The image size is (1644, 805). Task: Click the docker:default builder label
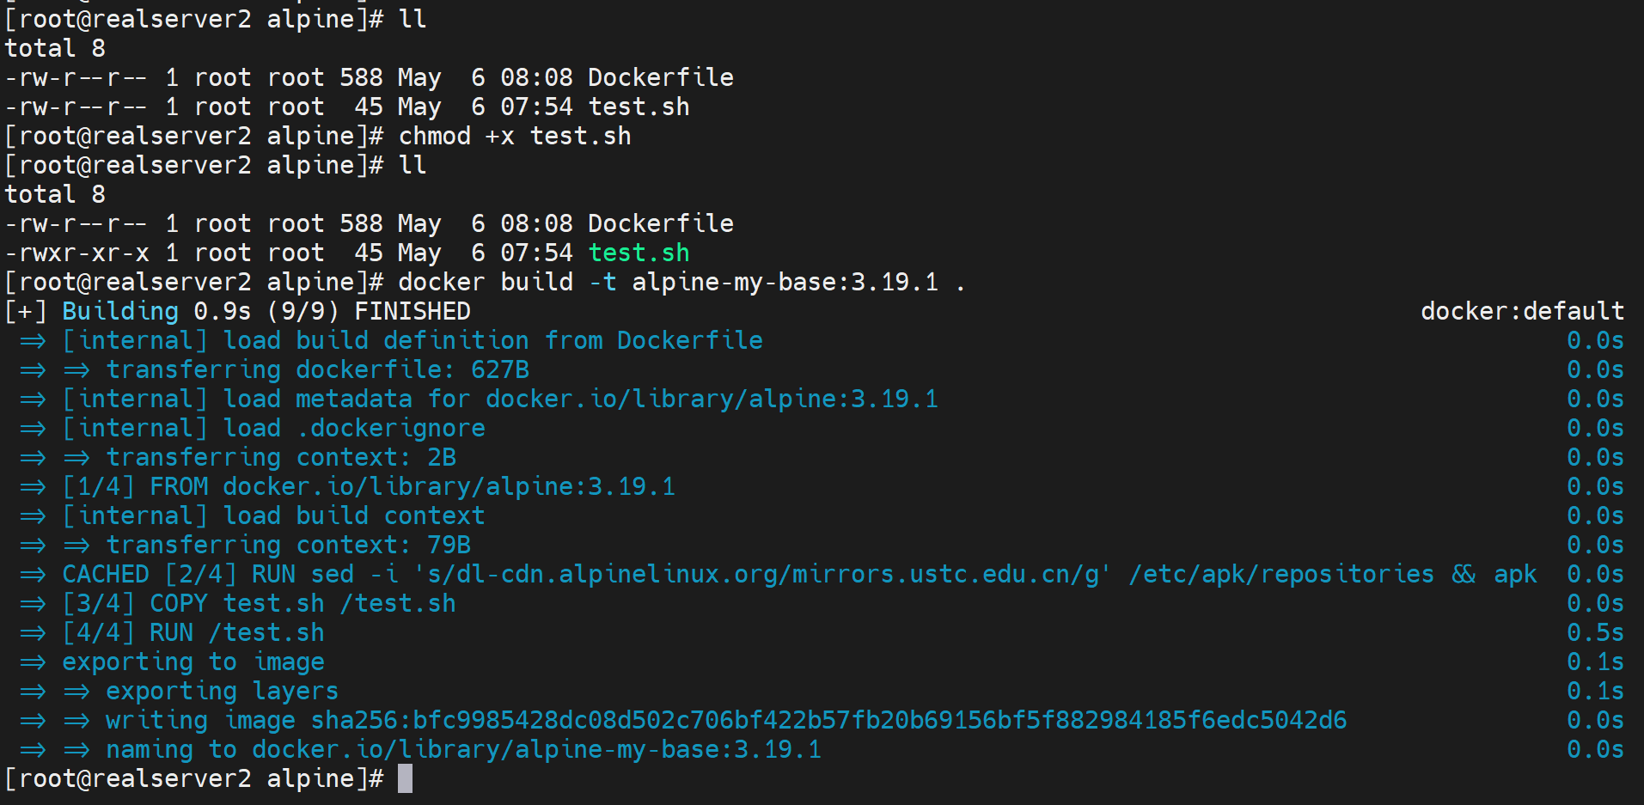click(x=1522, y=312)
